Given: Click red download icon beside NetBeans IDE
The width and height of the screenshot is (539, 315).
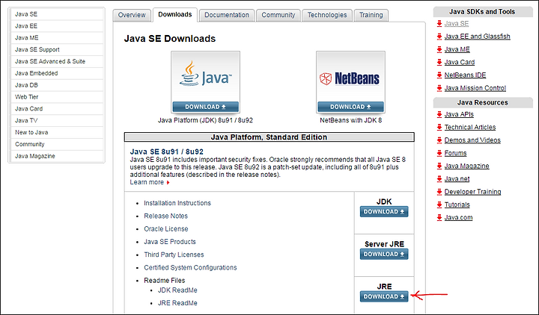Looking at the screenshot, I should coord(439,75).
